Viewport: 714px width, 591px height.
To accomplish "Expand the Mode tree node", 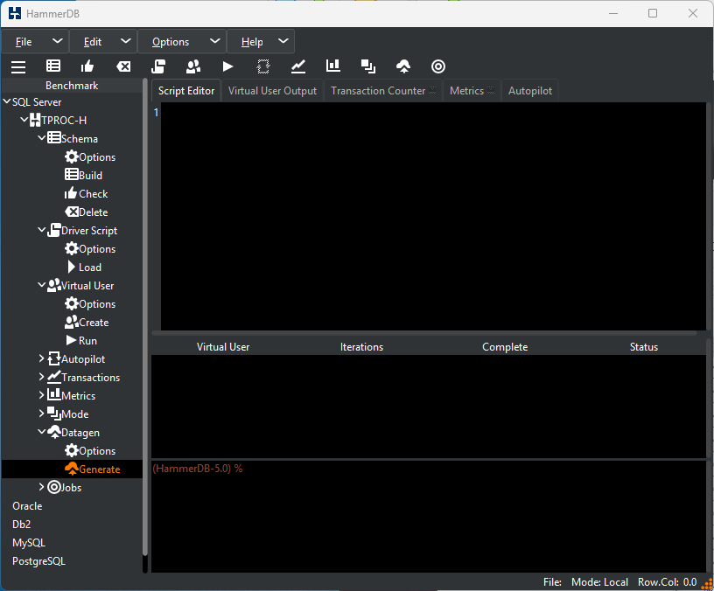I will coord(41,414).
